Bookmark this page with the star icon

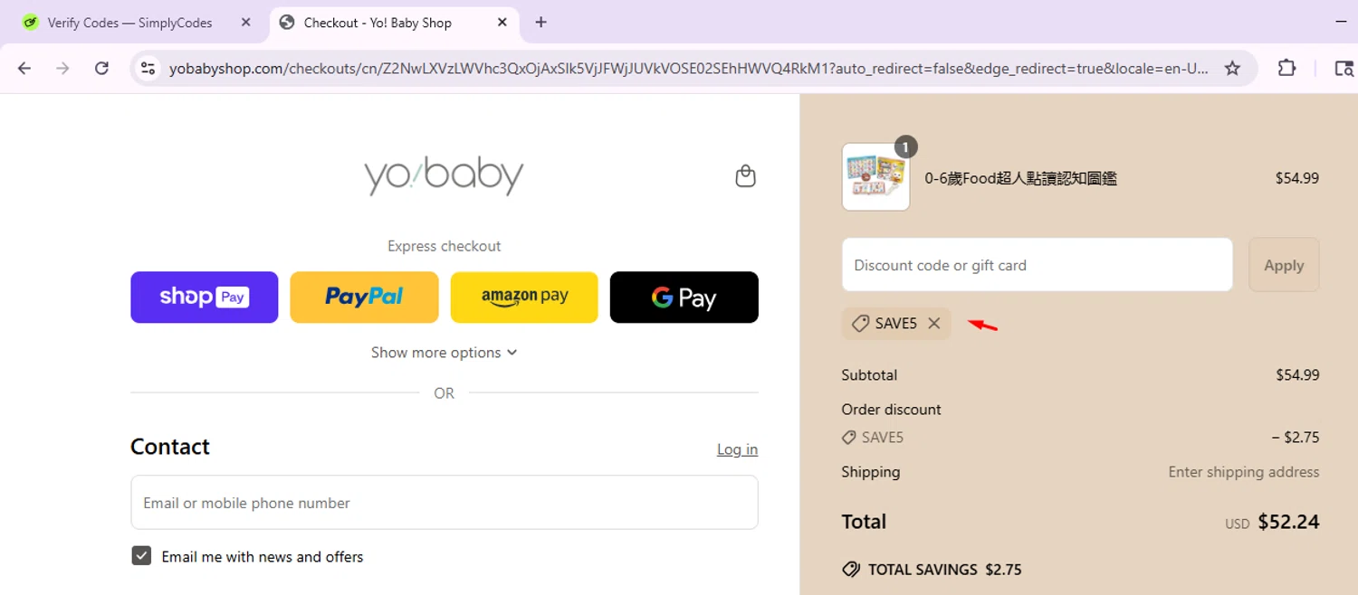tap(1232, 68)
